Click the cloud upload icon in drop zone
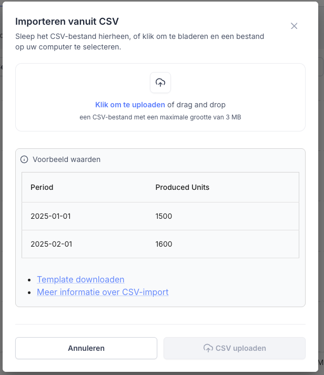Screen dimensions: 324x375 [x=160, y=83]
